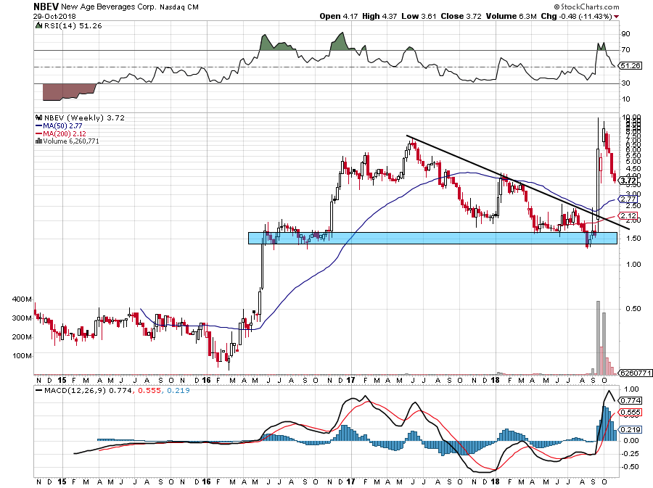Click the 3.72 last price tag
The height and width of the screenshot is (488, 653).
629,181
